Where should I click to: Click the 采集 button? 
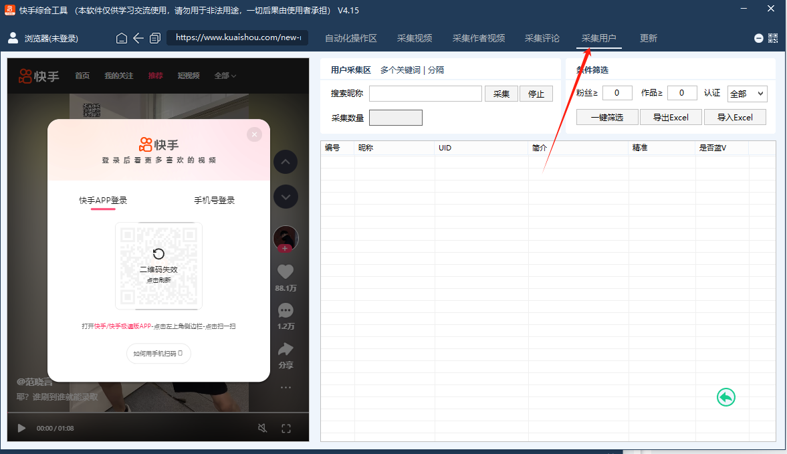(x=501, y=94)
